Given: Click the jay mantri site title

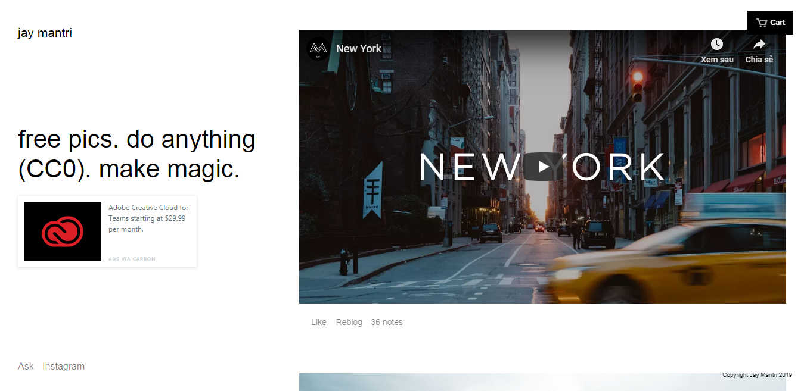Looking at the screenshot, I should (45, 33).
